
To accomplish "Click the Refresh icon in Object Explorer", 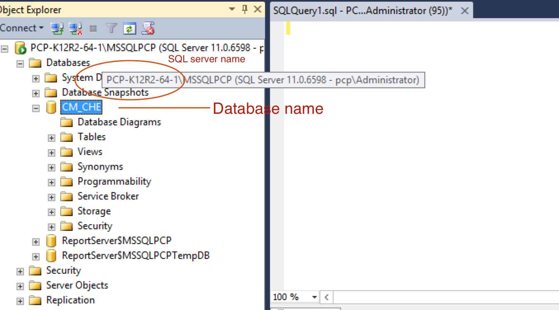I will [x=130, y=28].
